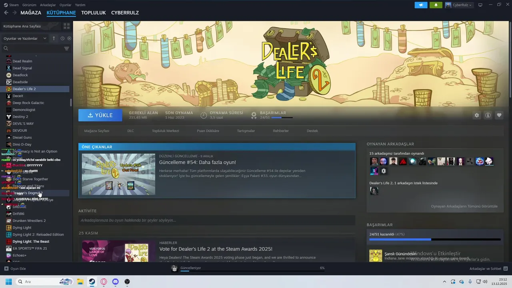Viewport: 512px width, 288px height.
Task: Open the Yardım menu
Action: click(x=80, y=5)
